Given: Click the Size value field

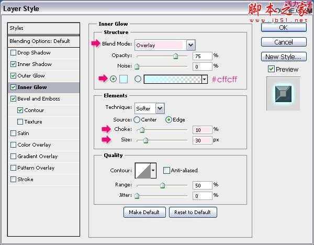Looking at the screenshot, I should (x=202, y=140).
